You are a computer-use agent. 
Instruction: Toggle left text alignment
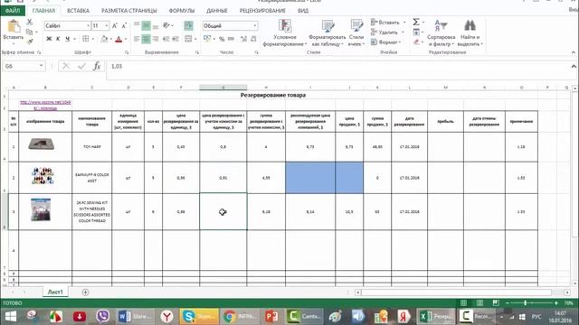coord(137,39)
